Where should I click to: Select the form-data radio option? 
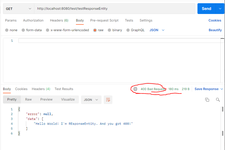pyautogui.click(x=23, y=30)
